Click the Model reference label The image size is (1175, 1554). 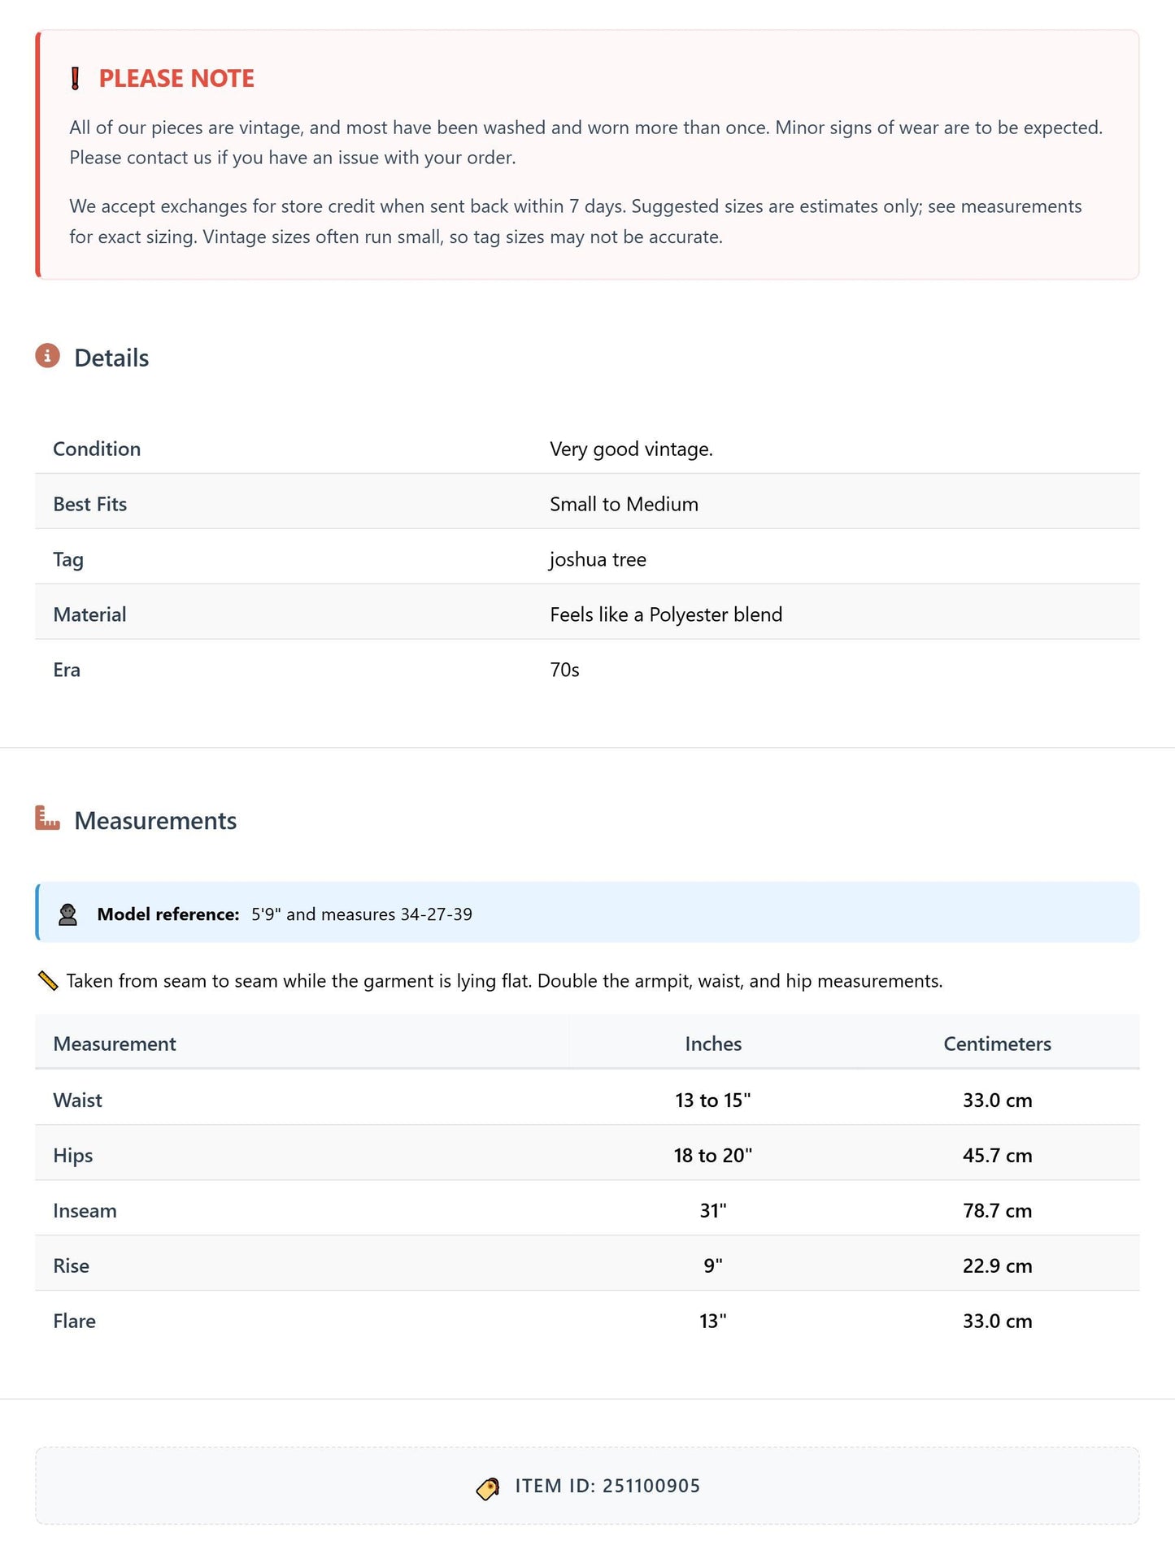click(168, 914)
